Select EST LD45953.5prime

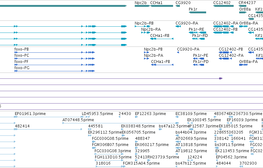tap(97, 114)
